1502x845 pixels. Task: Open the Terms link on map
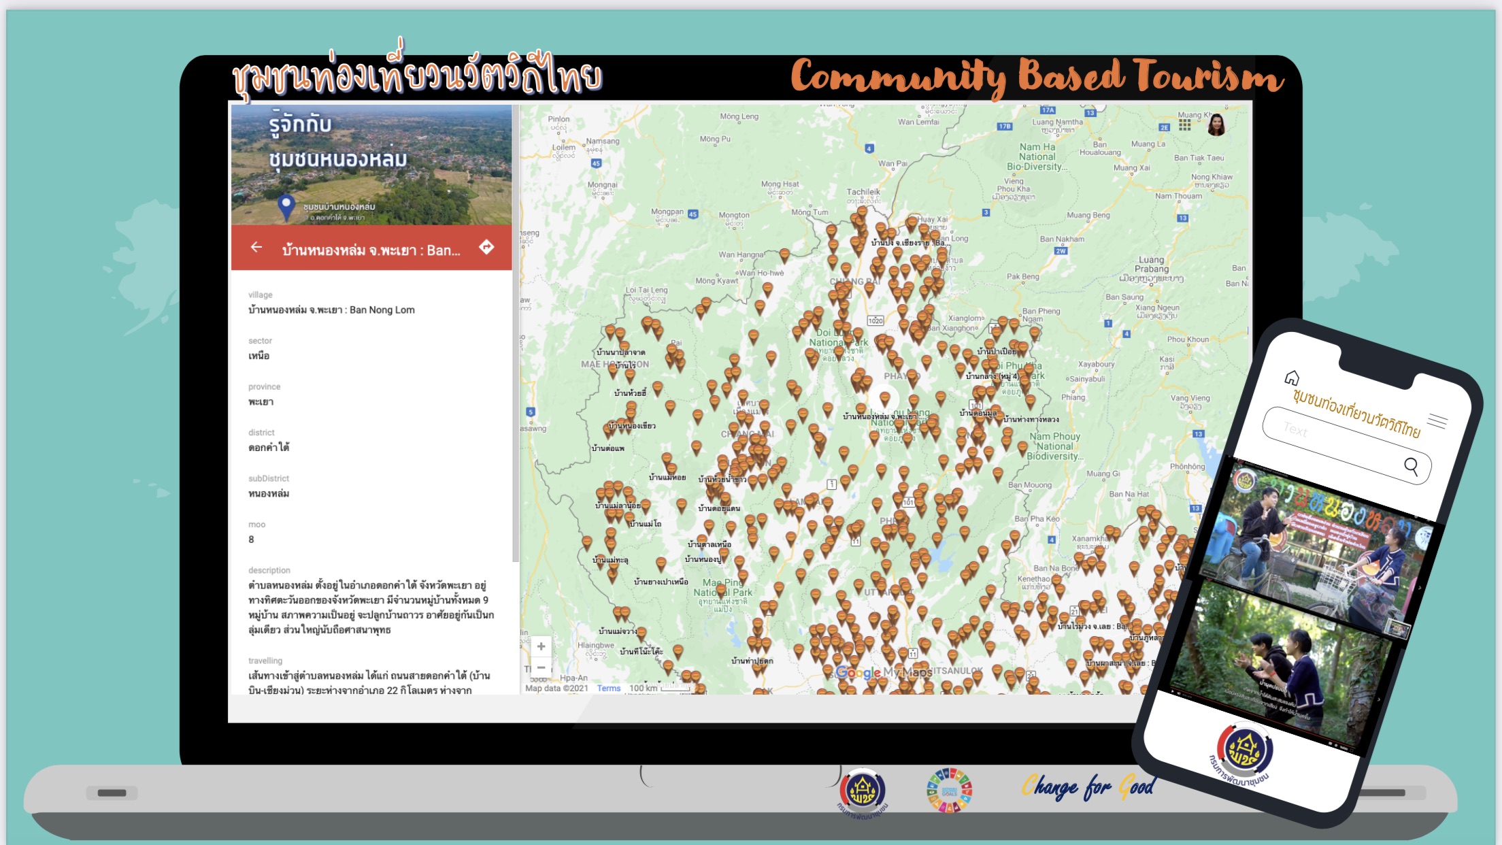click(608, 689)
